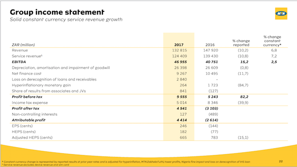Select income tax expense value 8 346
This screenshot has width=297, height=167.
tap(213, 103)
